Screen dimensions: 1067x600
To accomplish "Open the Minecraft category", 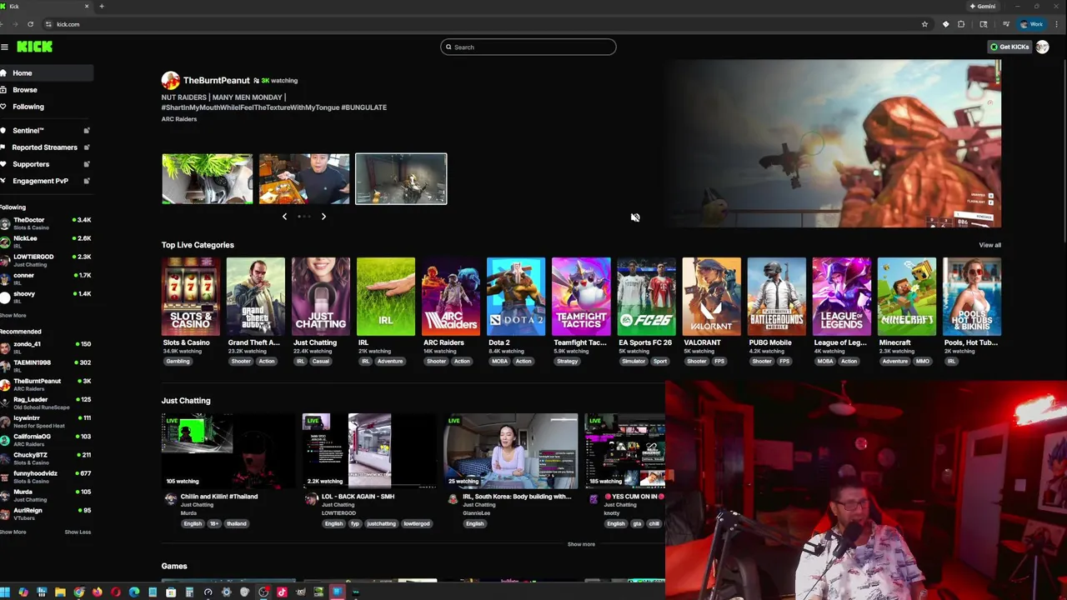I will 907,297.
